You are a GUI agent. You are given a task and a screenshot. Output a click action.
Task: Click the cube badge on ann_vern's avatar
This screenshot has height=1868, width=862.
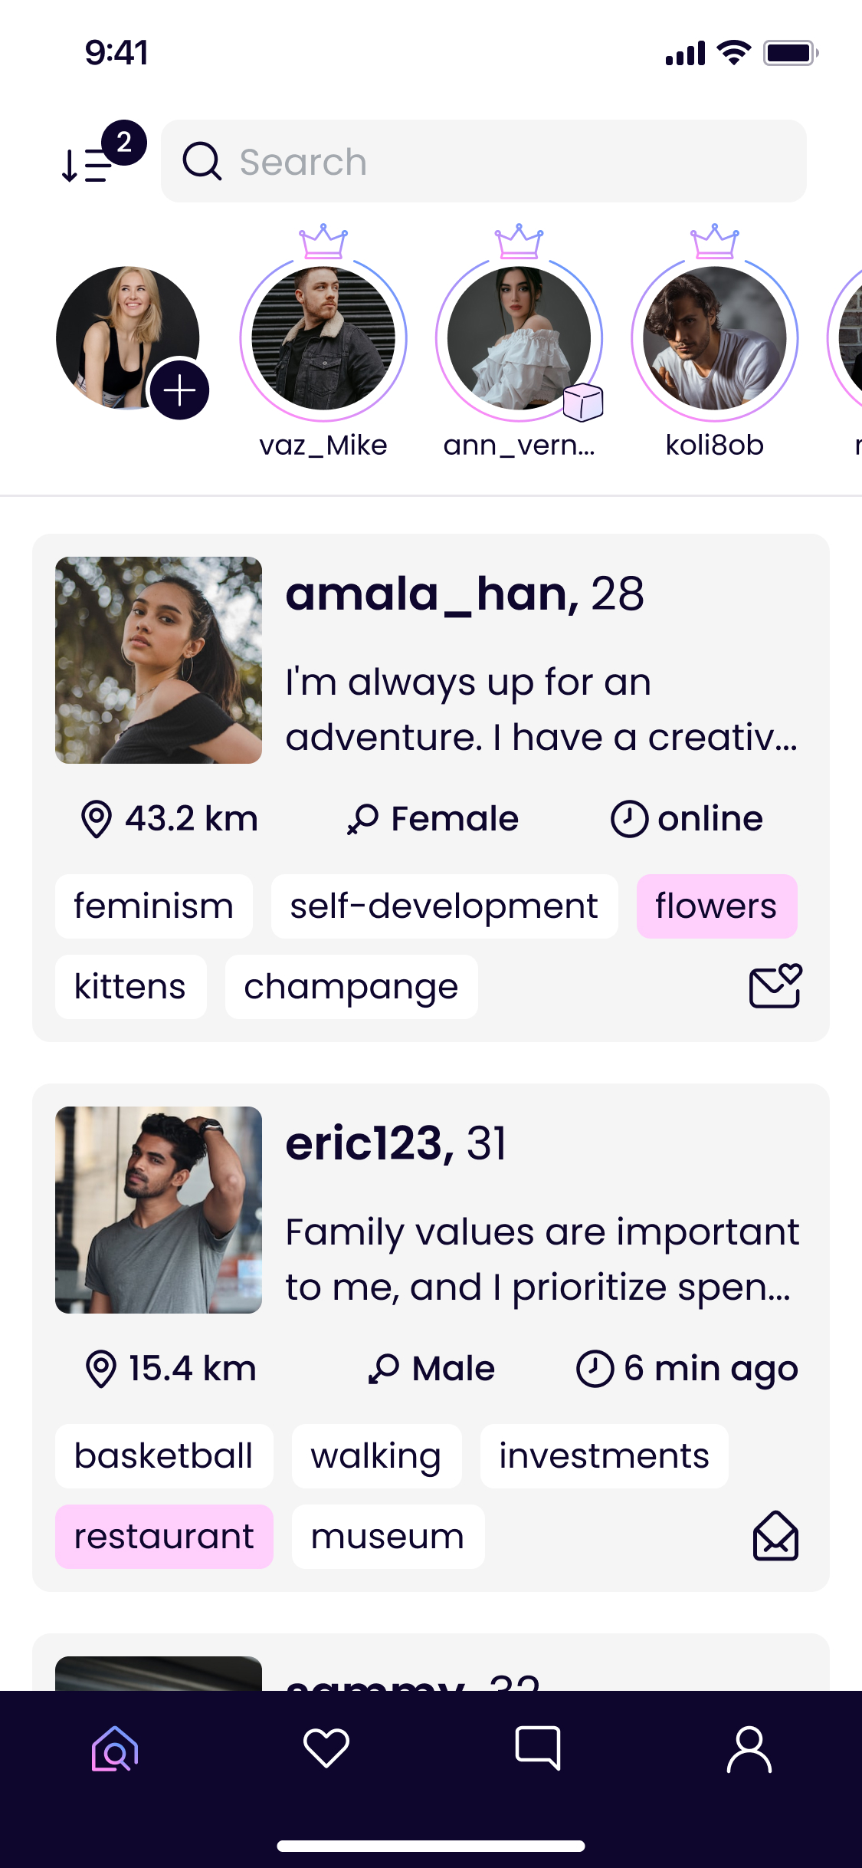583,402
